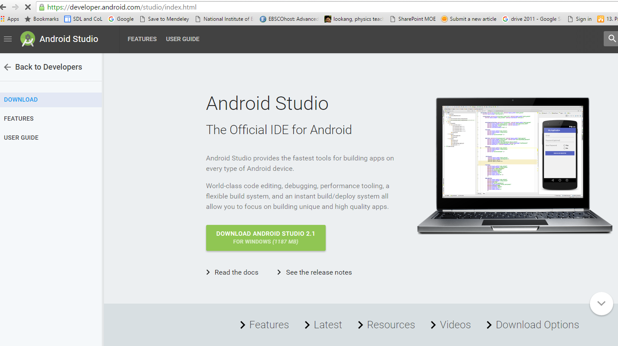The height and width of the screenshot is (346, 618).
Task: Open See the release notes link
Action: pyautogui.click(x=315, y=272)
